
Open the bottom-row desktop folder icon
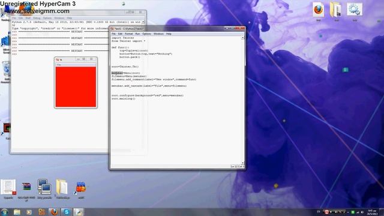point(62,187)
